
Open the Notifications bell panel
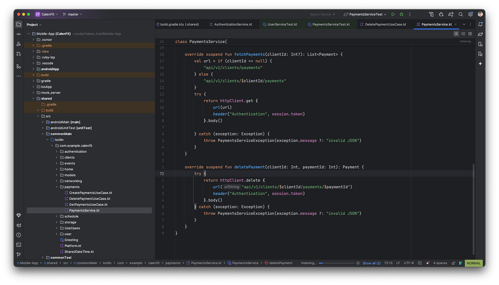click(x=480, y=24)
